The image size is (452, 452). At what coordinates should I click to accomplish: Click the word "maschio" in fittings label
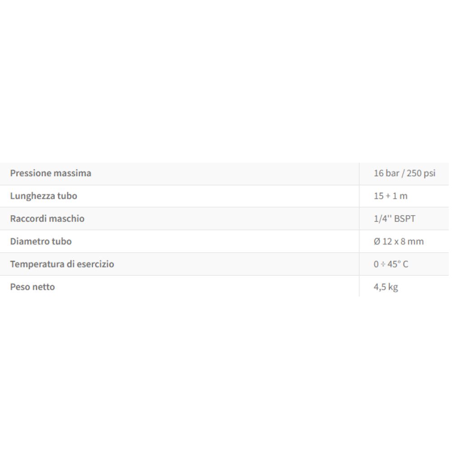pos(67,218)
